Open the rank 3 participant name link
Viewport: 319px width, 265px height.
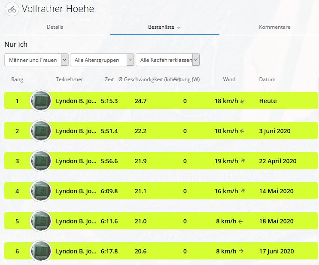point(76,161)
